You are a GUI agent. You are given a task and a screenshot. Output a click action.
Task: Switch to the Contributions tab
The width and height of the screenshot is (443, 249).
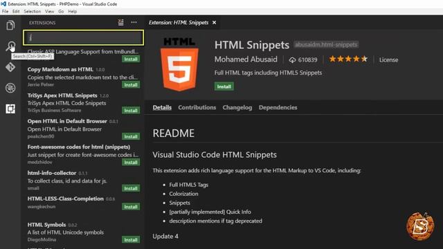(x=197, y=108)
